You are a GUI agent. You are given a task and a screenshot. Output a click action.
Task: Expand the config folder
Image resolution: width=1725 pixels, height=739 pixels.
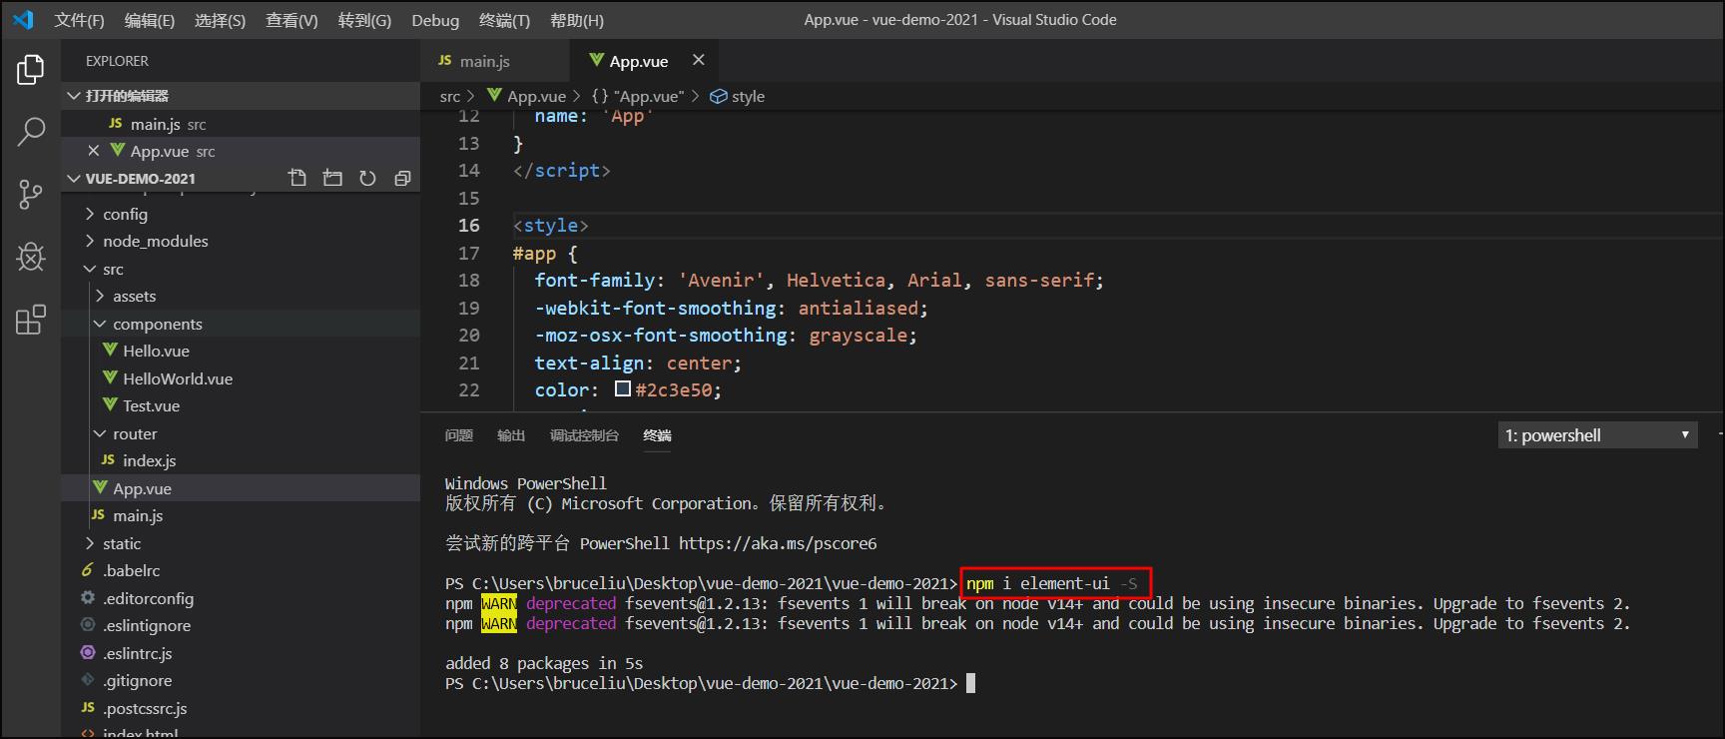click(x=91, y=214)
